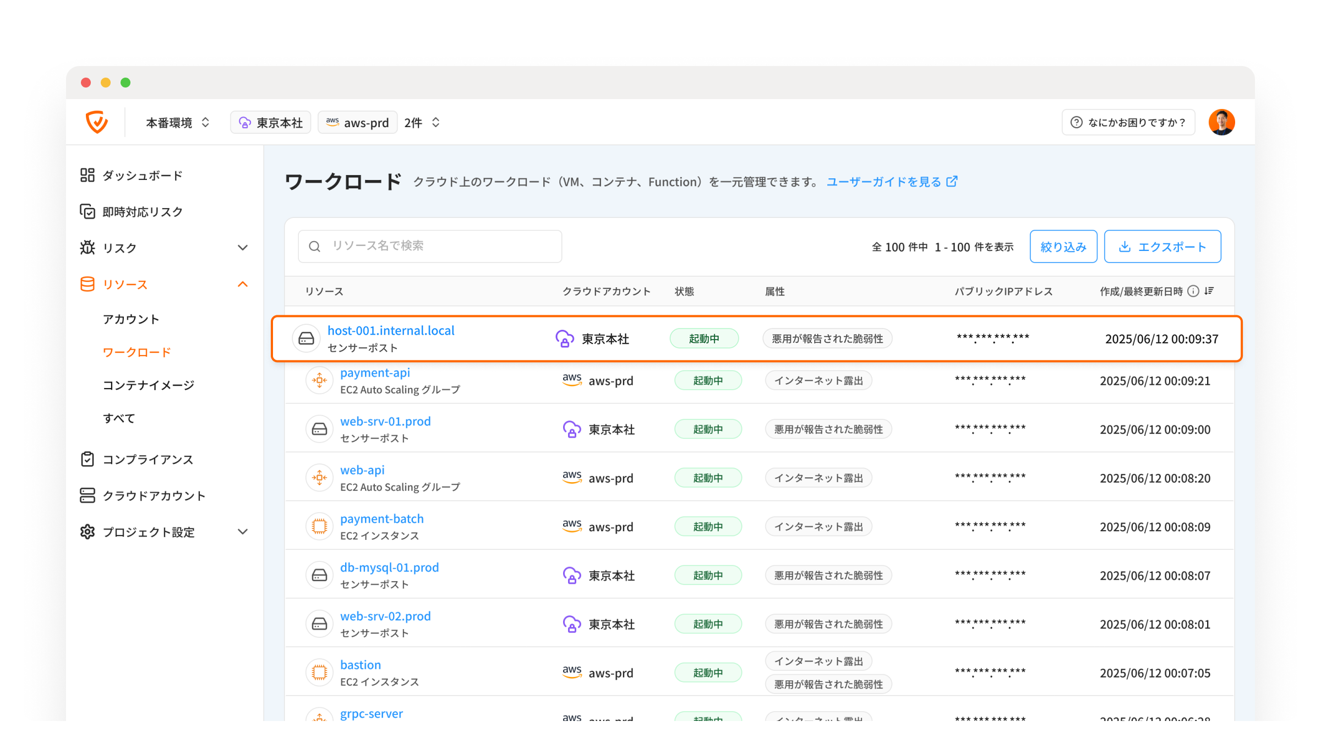Collapse the リソース menu chevron
1321x743 pixels.
pos(243,284)
